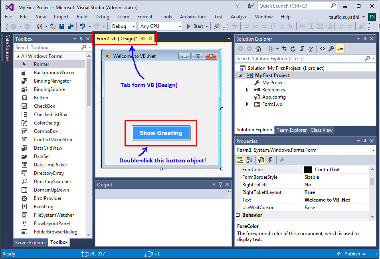
Task: Click the Show Greeting button on the form
Action: [160, 132]
